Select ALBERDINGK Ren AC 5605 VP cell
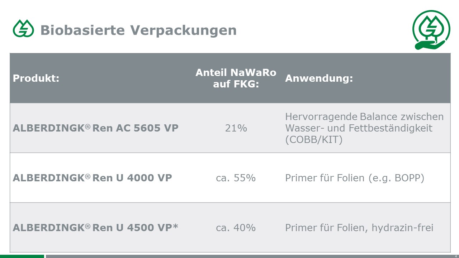Image resolution: width=459 pixels, height=258 pixels. click(95, 128)
